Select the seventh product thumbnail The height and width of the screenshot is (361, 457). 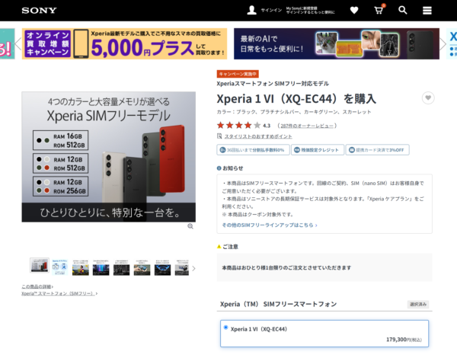162,267
